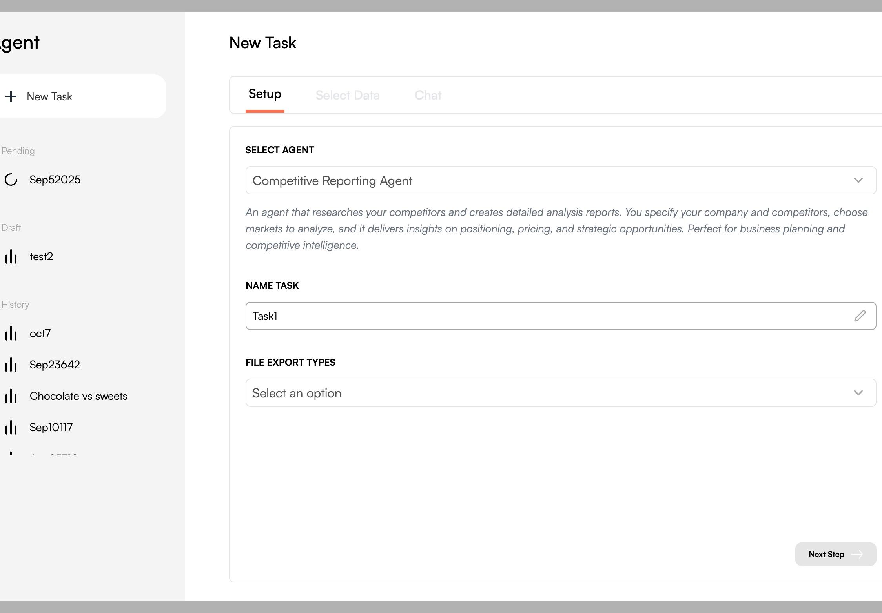Click the plus icon beside New Task

pyautogui.click(x=11, y=96)
